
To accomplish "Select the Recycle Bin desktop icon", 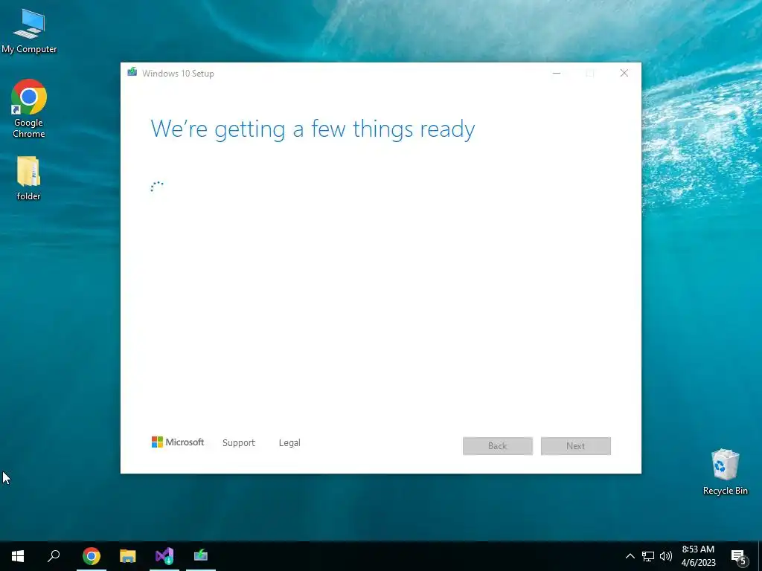I will click(x=725, y=471).
